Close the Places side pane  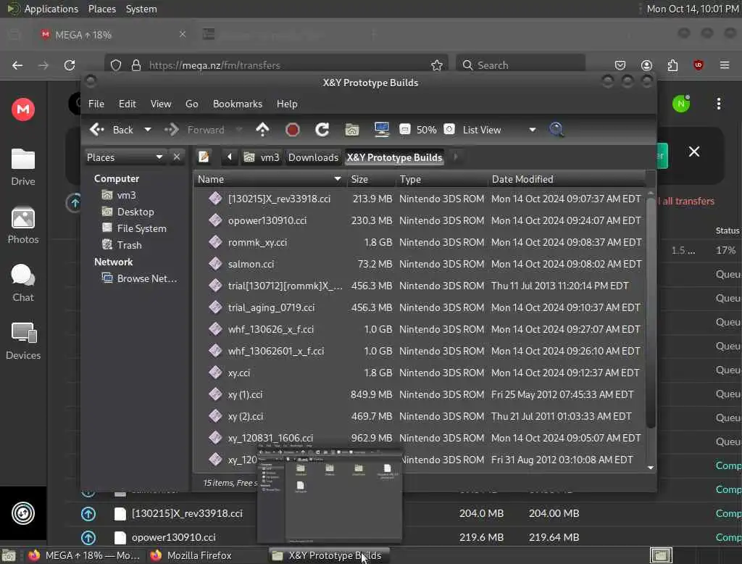(177, 157)
